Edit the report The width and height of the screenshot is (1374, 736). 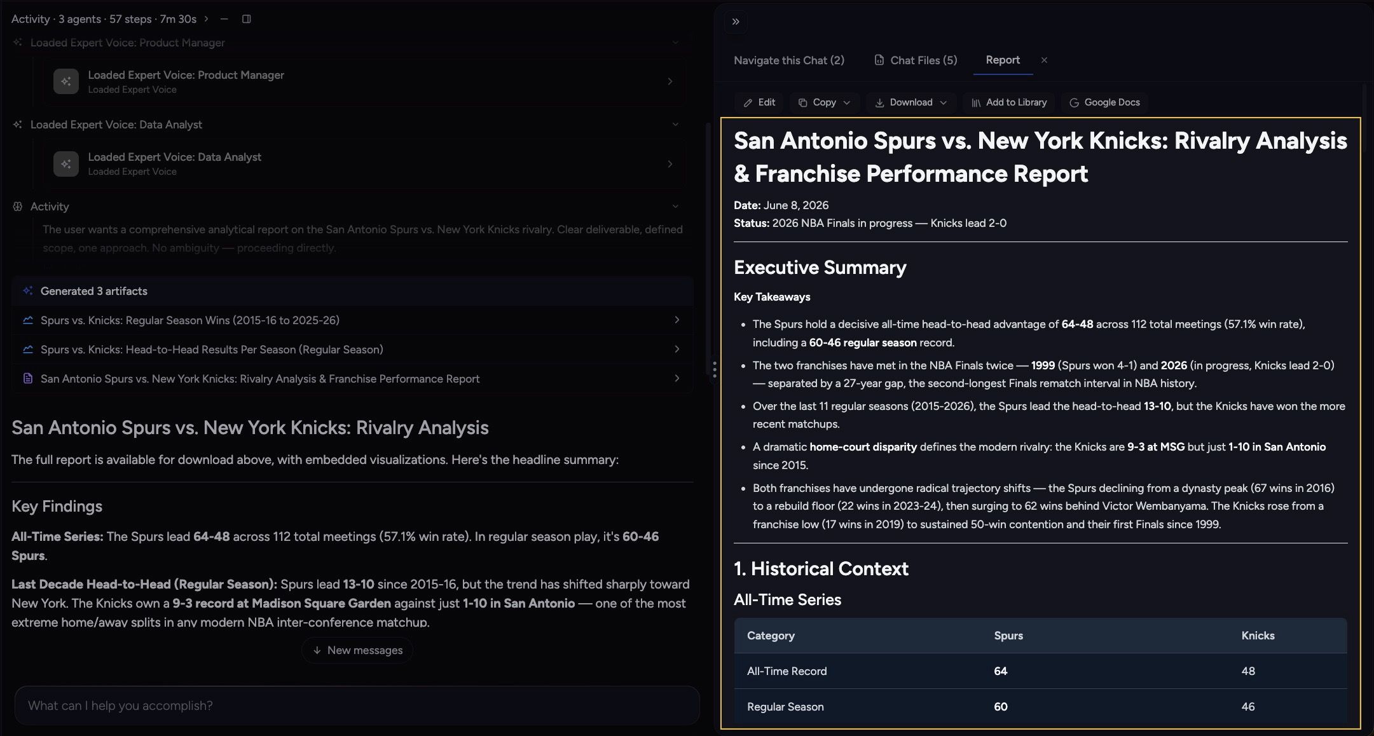pyautogui.click(x=759, y=102)
